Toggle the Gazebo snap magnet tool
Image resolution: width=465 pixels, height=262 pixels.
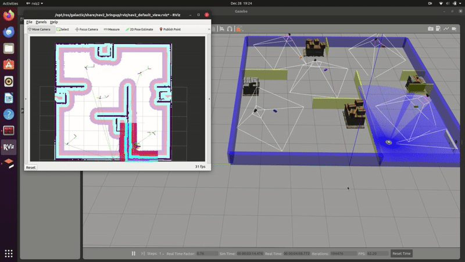pyautogui.click(x=230, y=28)
